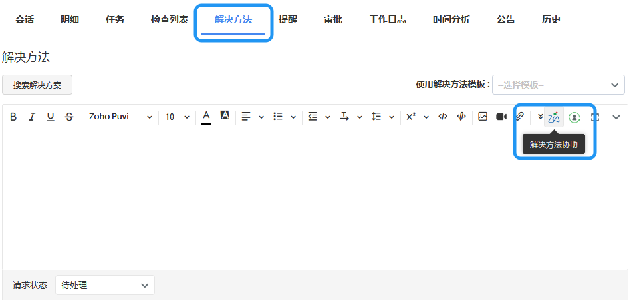The width and height of the screenshot is (637, 303).
Task: Open the 请求状态 待处理 dropdown
Action: 105,285
